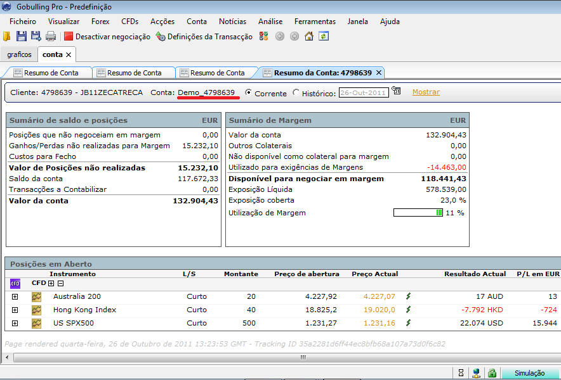Click the 19.020,0 Hong Kong current price
The image size is (561, 380).
pyautogui.click(x=379, y=310)
